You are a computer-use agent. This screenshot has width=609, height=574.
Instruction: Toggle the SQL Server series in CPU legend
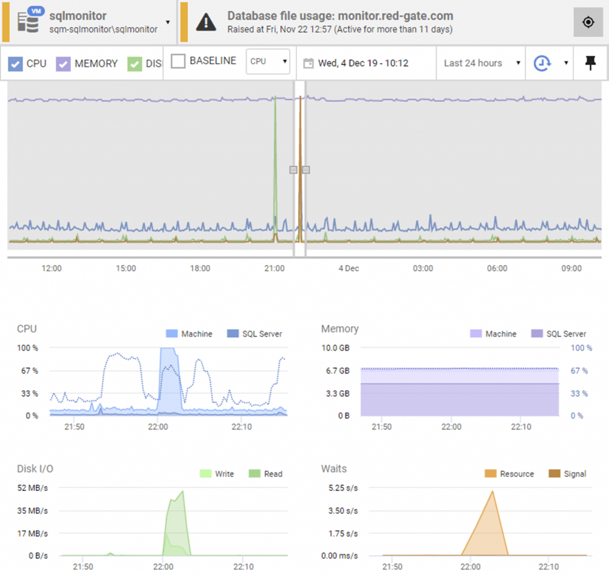tap(254, 334)
